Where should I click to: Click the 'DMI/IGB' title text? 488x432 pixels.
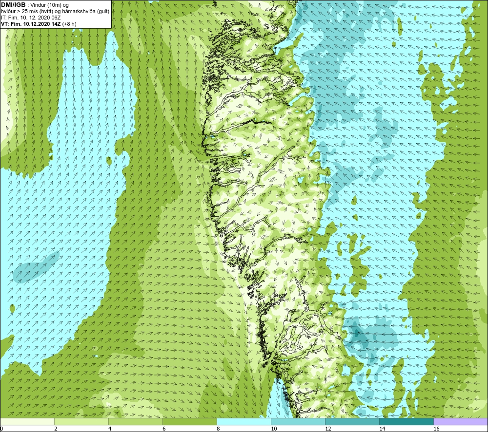(x=13, y=5)
